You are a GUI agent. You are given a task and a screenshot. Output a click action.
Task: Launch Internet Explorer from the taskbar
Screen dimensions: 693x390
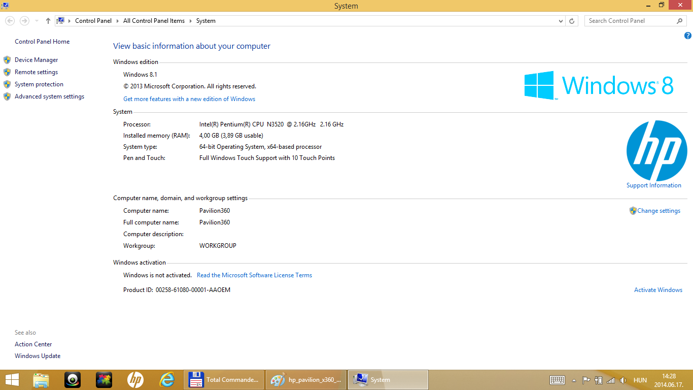click(167, 380)
